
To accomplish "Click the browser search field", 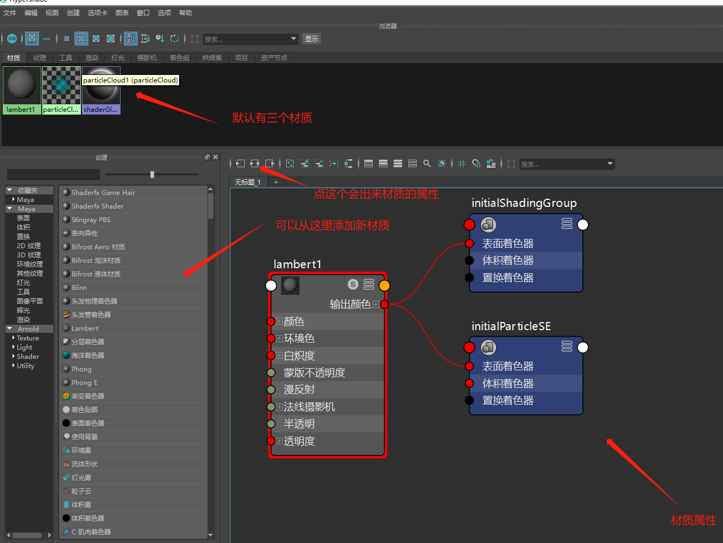I will [246, 39].
